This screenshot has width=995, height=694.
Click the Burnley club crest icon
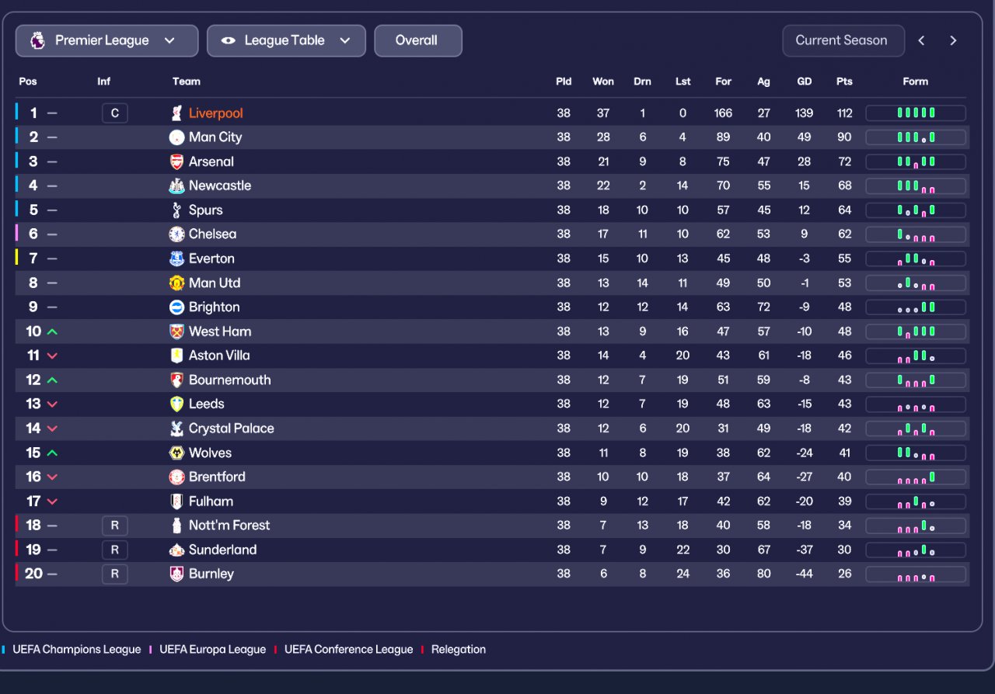point(176,574)
